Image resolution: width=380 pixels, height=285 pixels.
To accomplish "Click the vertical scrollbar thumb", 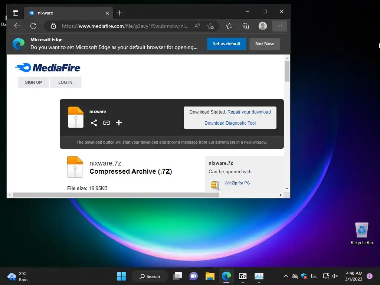I will point(287,71).
